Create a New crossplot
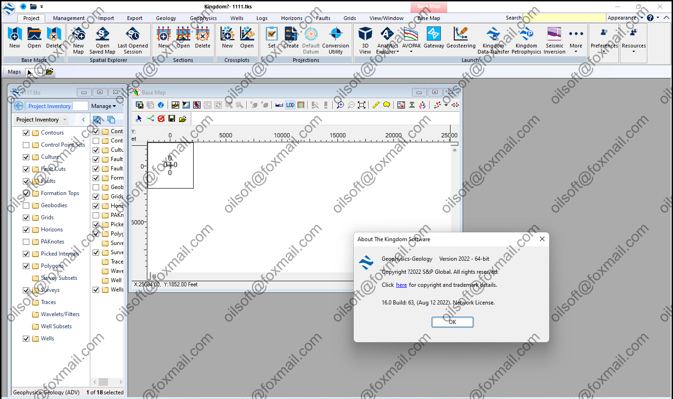 [x=228, y=37]
